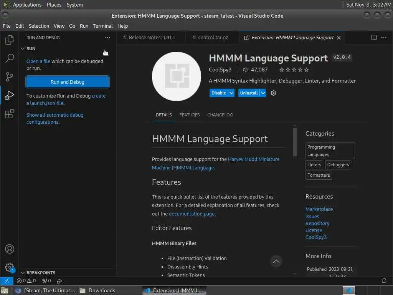The width and height of the screenshot is (393, 295).
Task: Click the README vertical scrollbar thumb
Action: pos(295,142)
